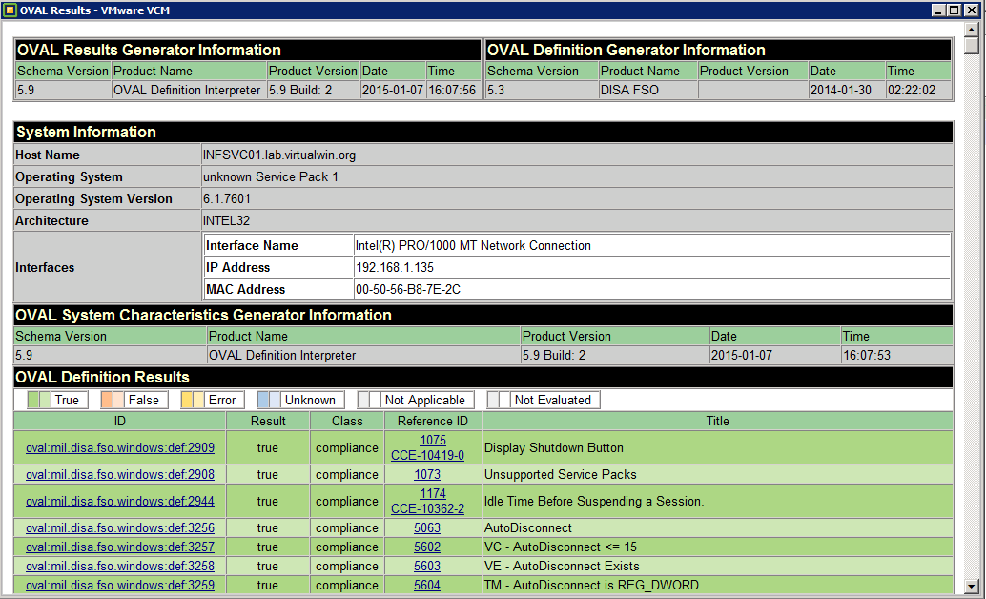The height and width of the screenshot is (599, 986).
Task: Click results generator time 16:07:56
Action: [x=452, y=90]
